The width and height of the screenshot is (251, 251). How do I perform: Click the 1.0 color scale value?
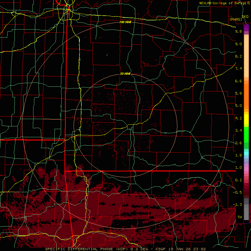(238, 168)
